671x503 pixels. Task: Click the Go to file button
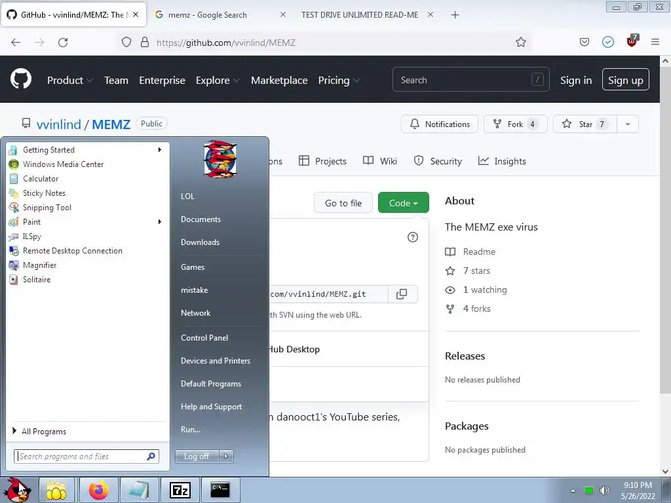[x=343, y=203]
